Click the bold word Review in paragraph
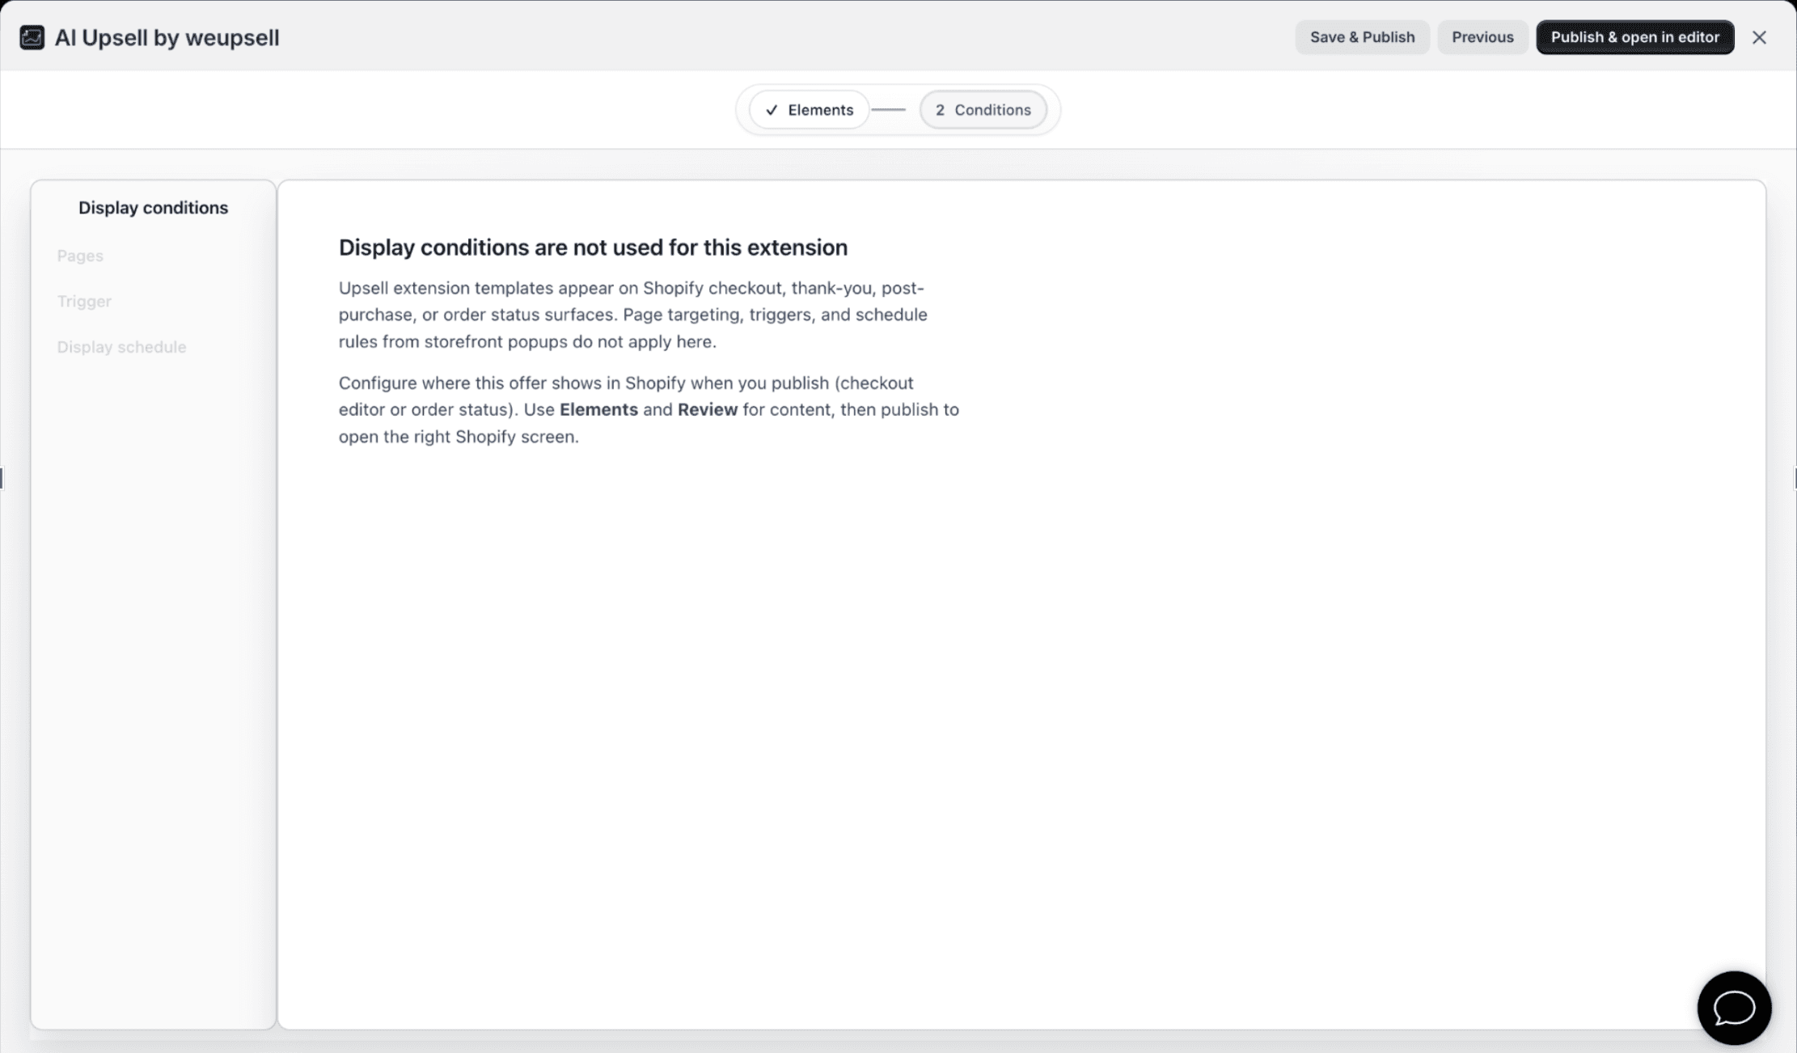Viewport: 1797px width, 1053px height. (708, 410)
